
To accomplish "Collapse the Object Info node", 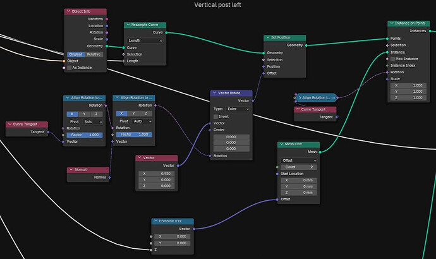I will 69,11.
